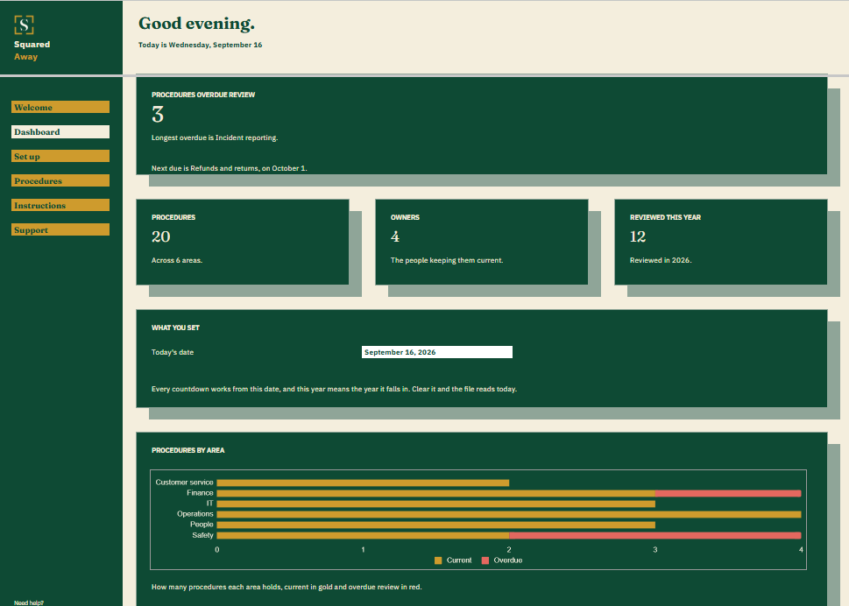Click the Finance overdue red bar segment

coord(728,493)
